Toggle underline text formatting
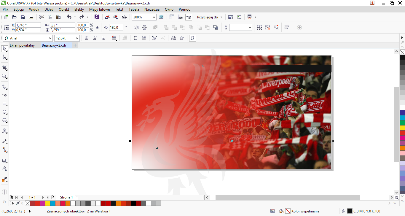The height and width of the screenshot is (216, 405). (103, 38)
